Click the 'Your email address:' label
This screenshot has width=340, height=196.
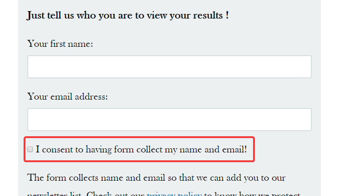point(68,97)
